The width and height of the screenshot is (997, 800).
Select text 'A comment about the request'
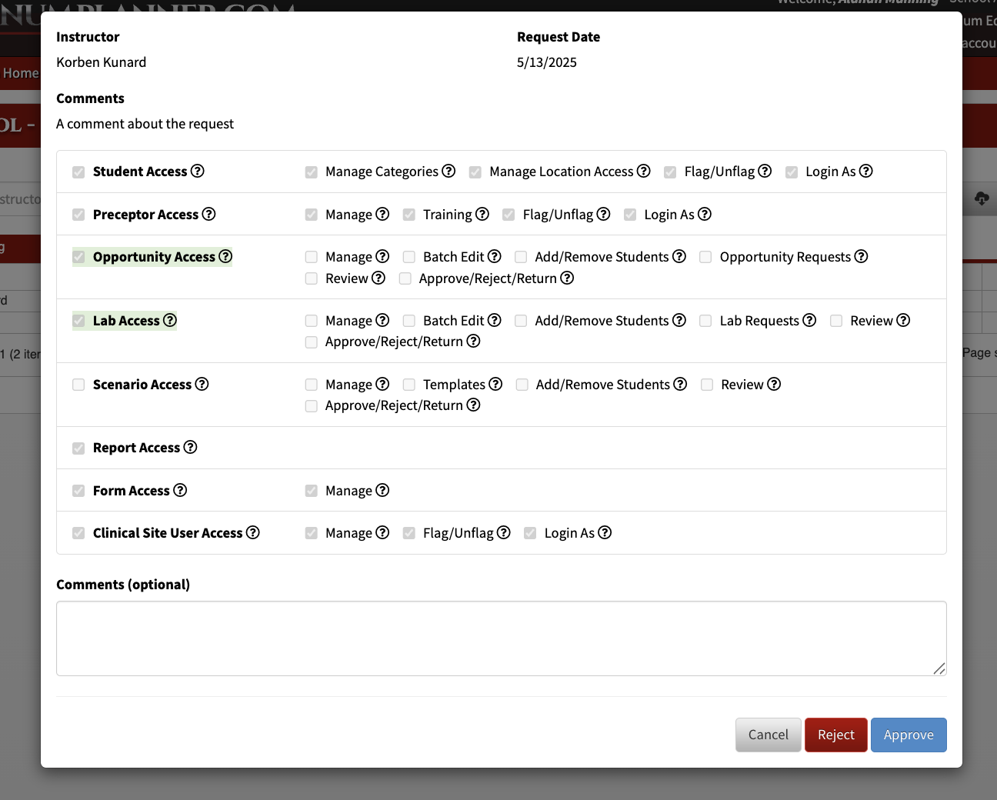145,124
